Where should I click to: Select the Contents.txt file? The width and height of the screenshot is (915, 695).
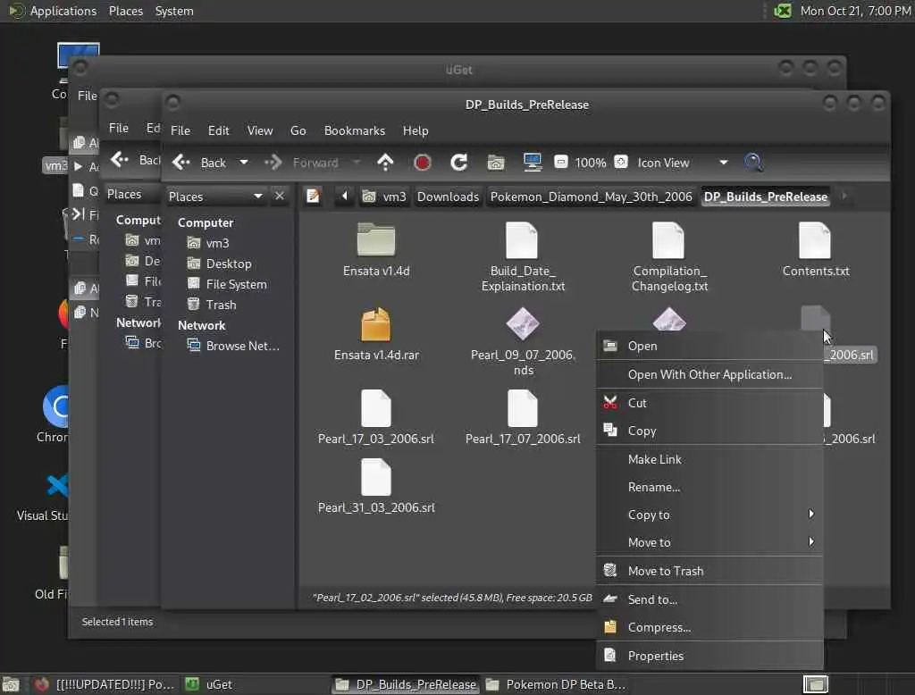pos(816,249)
